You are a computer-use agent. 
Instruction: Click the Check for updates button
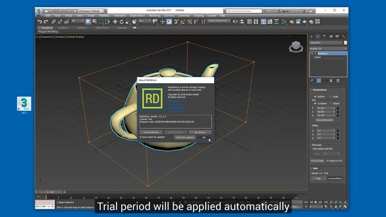point(185,137)
